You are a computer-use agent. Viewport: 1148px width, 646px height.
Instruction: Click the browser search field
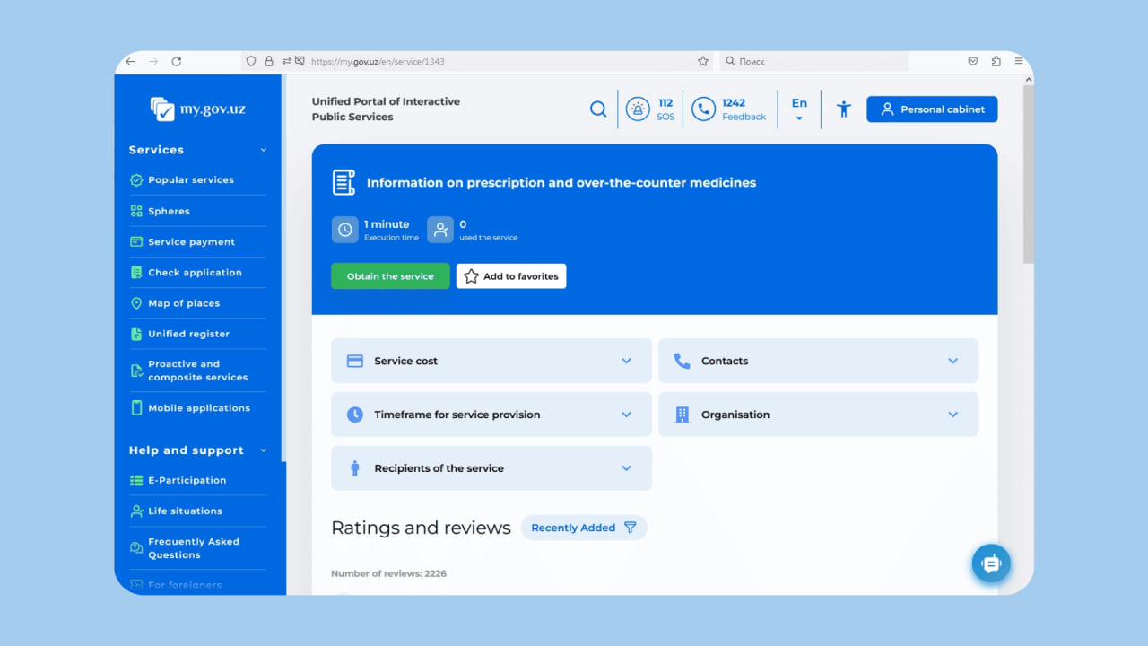point(816,62)
